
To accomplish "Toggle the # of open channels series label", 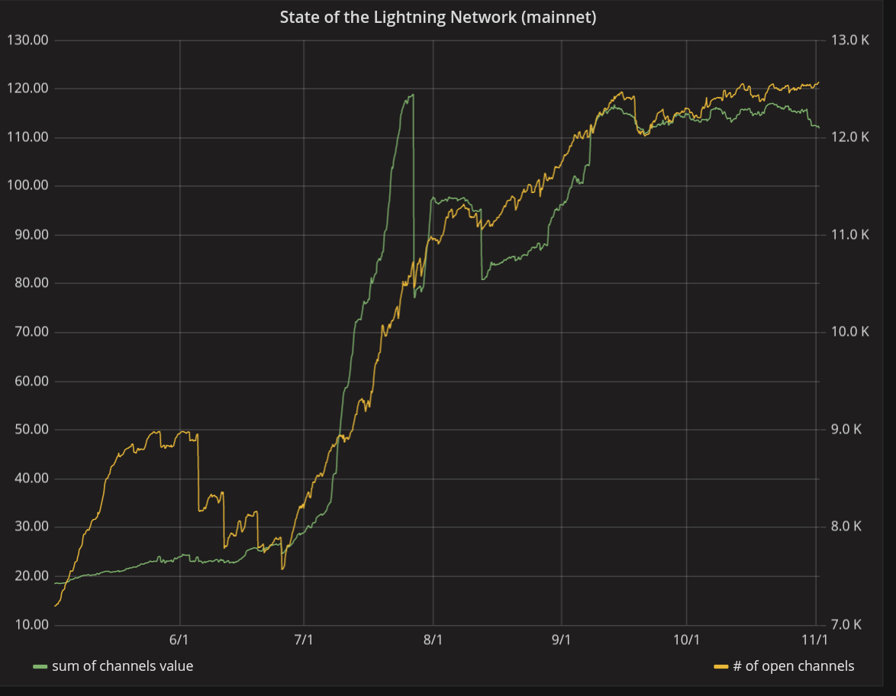I will coord(793,666).
